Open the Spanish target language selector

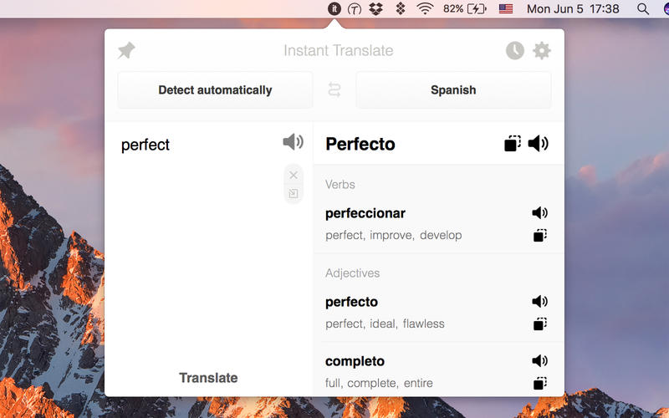coord(453,90)
